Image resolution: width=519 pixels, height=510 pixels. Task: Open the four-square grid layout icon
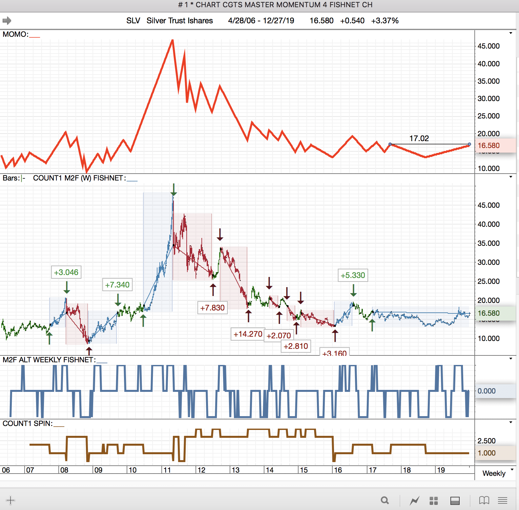434,500
